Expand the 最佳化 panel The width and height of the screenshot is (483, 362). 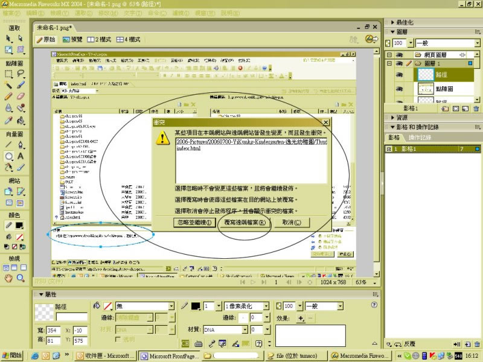(x=393, y=22)
